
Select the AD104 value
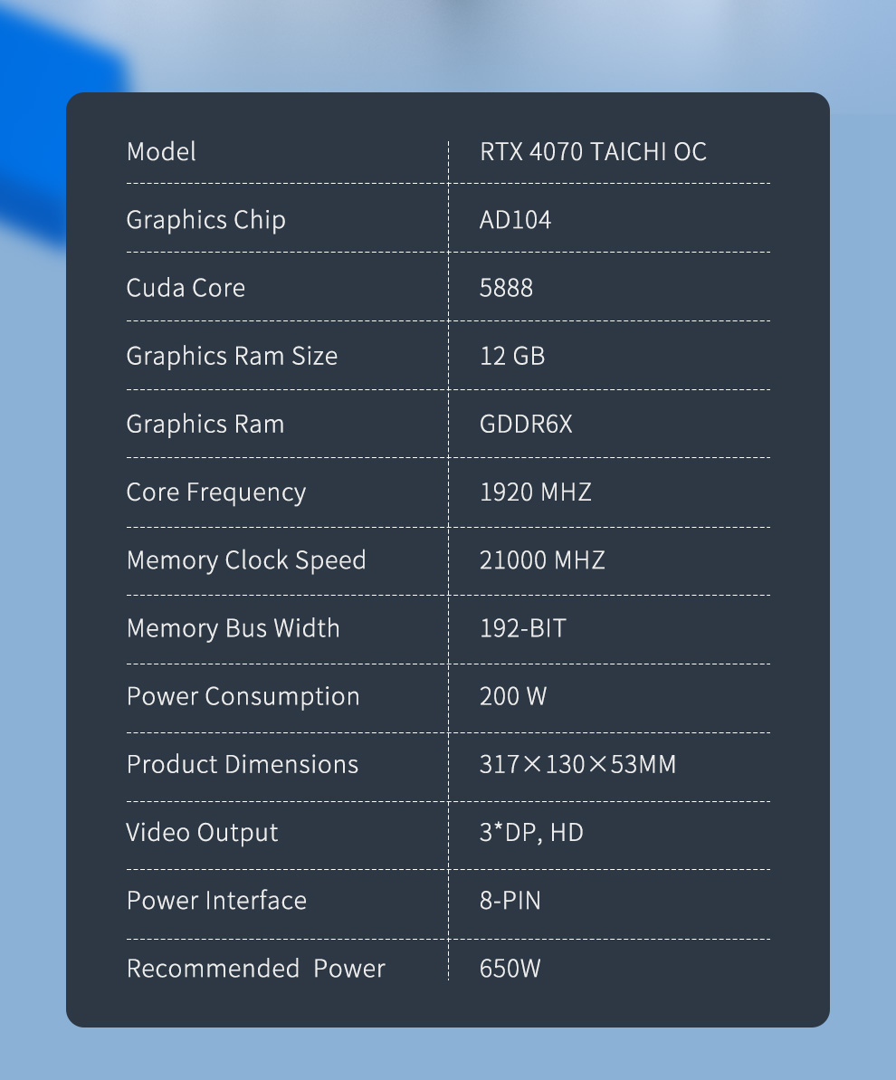(515, 220)
